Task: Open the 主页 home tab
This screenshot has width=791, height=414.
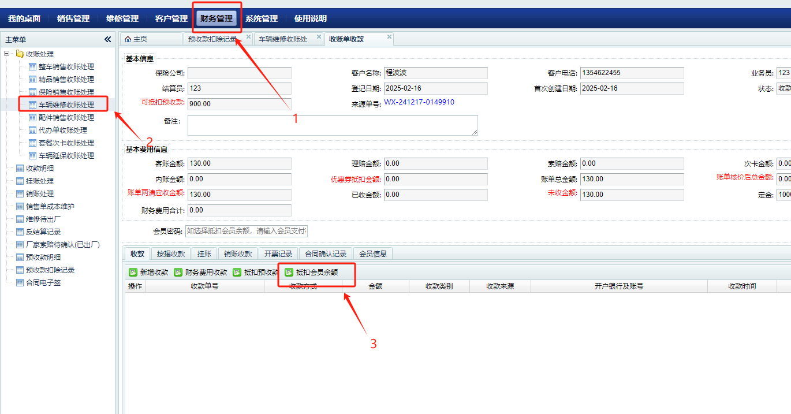Action: (x=136, y=39)
